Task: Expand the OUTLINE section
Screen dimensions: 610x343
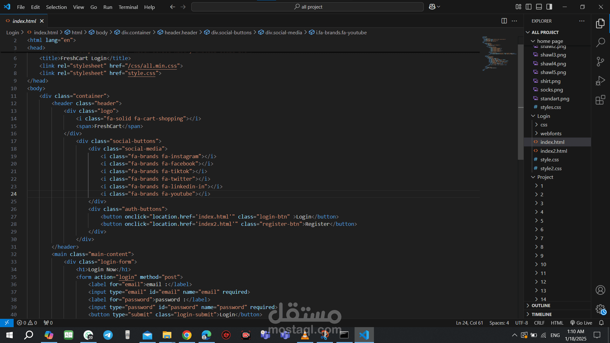Action: pyautogui.click(x=541, y=306)
